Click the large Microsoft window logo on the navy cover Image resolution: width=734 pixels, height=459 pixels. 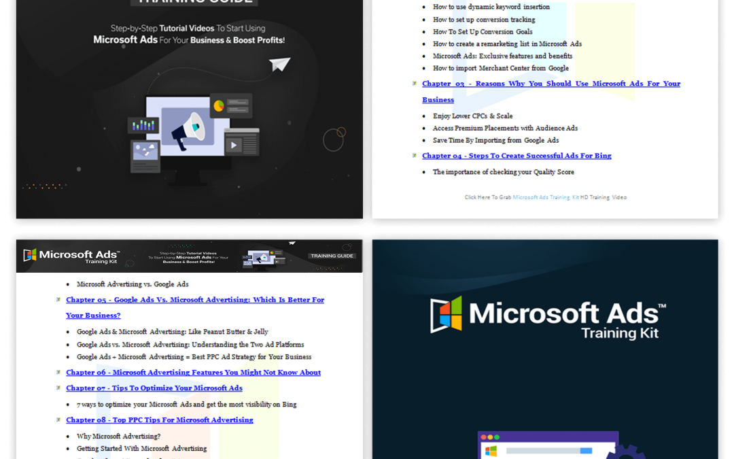point(446,314)
